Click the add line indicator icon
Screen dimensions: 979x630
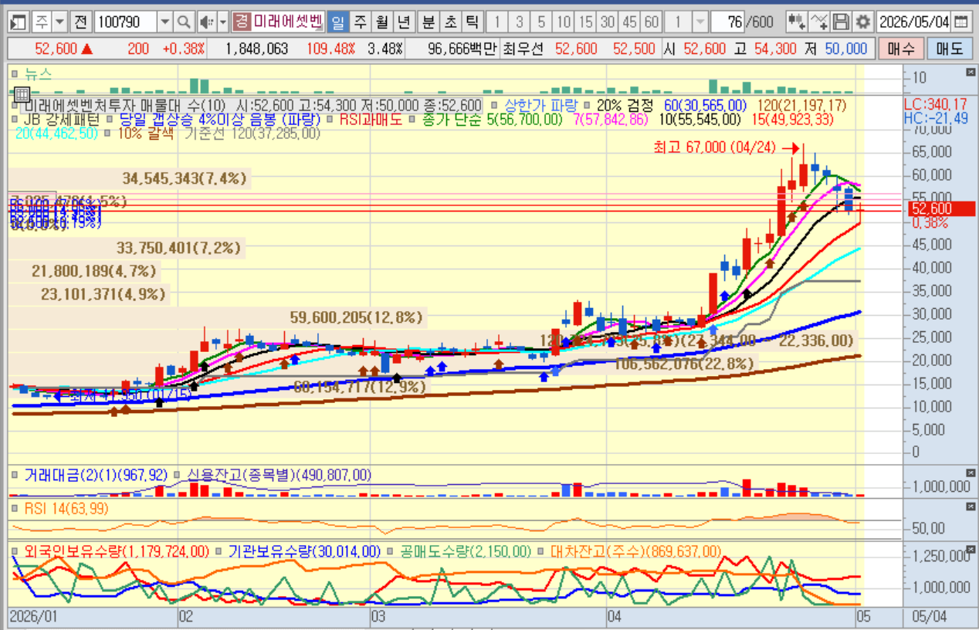[x=820, y=21]
